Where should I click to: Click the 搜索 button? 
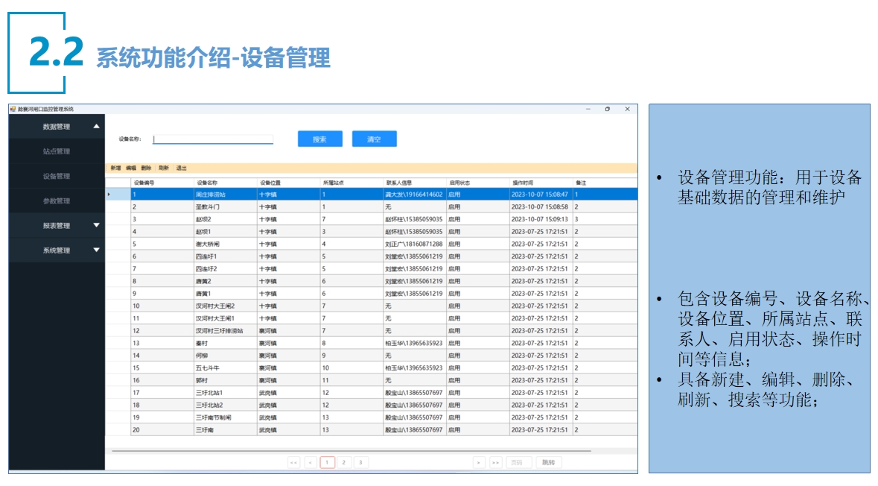(x=319, y=139)
